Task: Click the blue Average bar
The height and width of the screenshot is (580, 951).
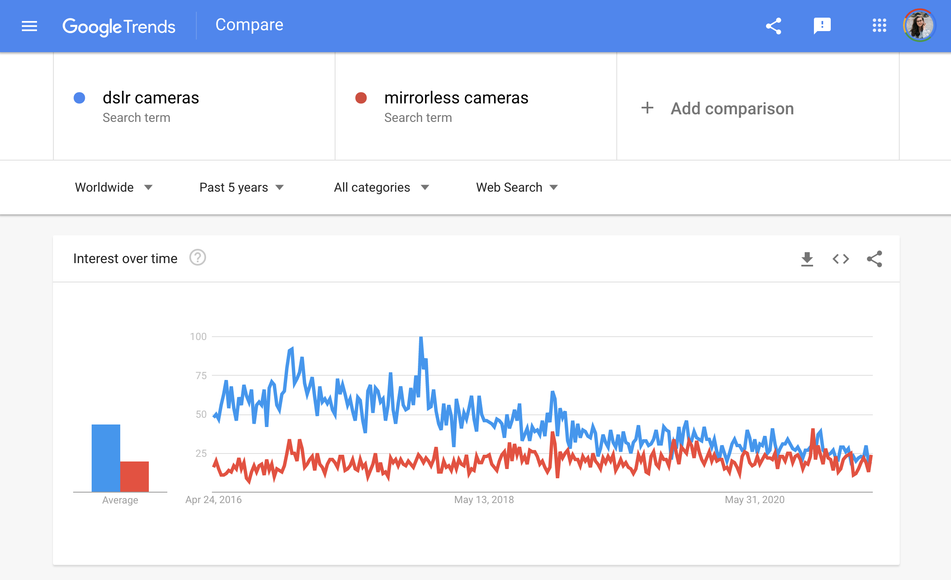Action: tap(106, 458)
